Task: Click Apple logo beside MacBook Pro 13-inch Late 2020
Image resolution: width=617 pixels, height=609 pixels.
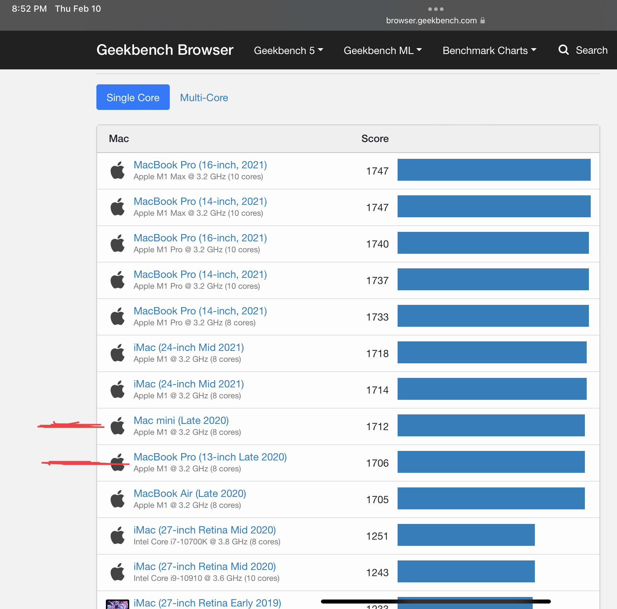Action: 118,462
